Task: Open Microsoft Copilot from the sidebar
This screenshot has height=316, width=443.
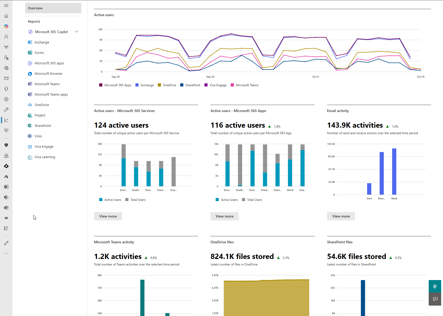Action: tap(6, 26)
